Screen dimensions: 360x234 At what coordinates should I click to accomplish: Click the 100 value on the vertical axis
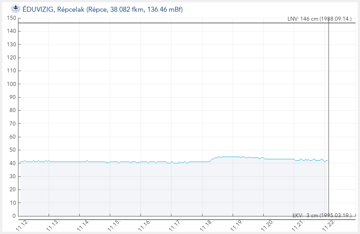11,84
